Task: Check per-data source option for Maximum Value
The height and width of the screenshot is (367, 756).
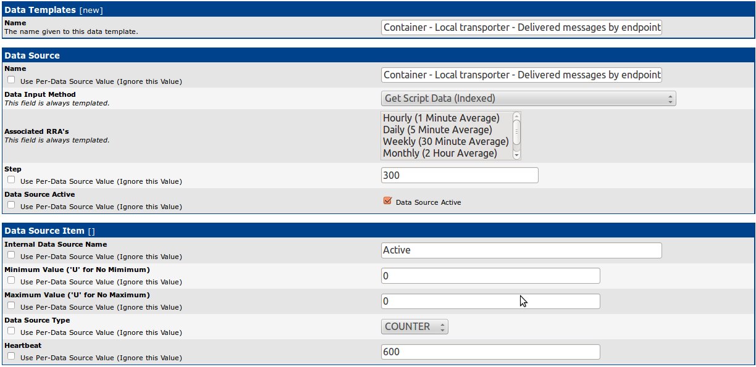Action: [11, 306]
